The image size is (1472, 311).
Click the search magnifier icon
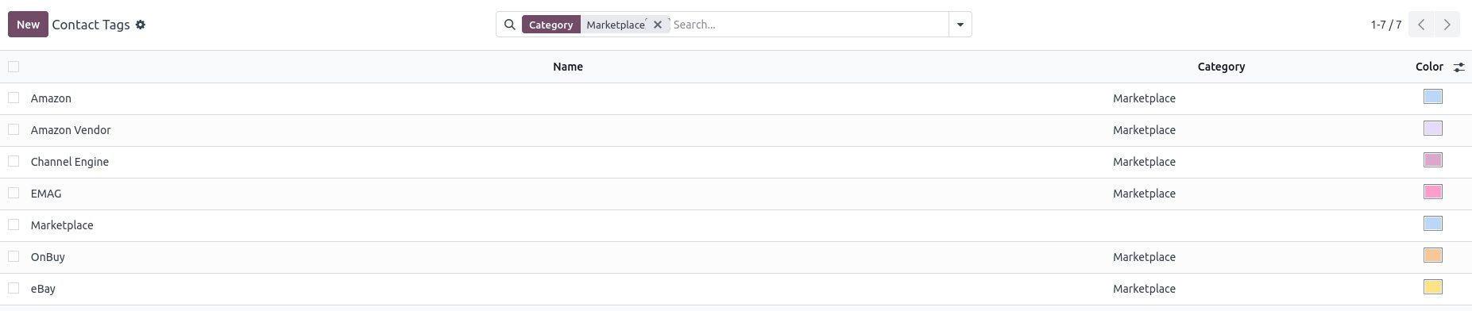click(x=510, y=25)
